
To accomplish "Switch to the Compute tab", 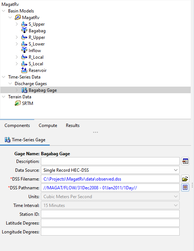I will coord(48,125).
